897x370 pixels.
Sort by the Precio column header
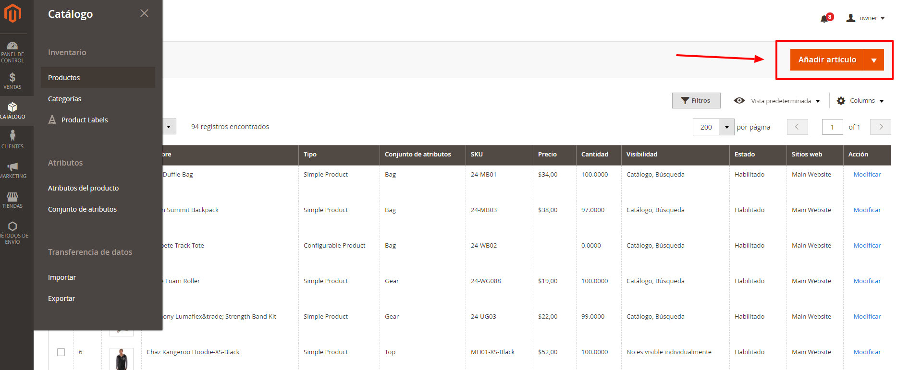[x=554, y=155]
